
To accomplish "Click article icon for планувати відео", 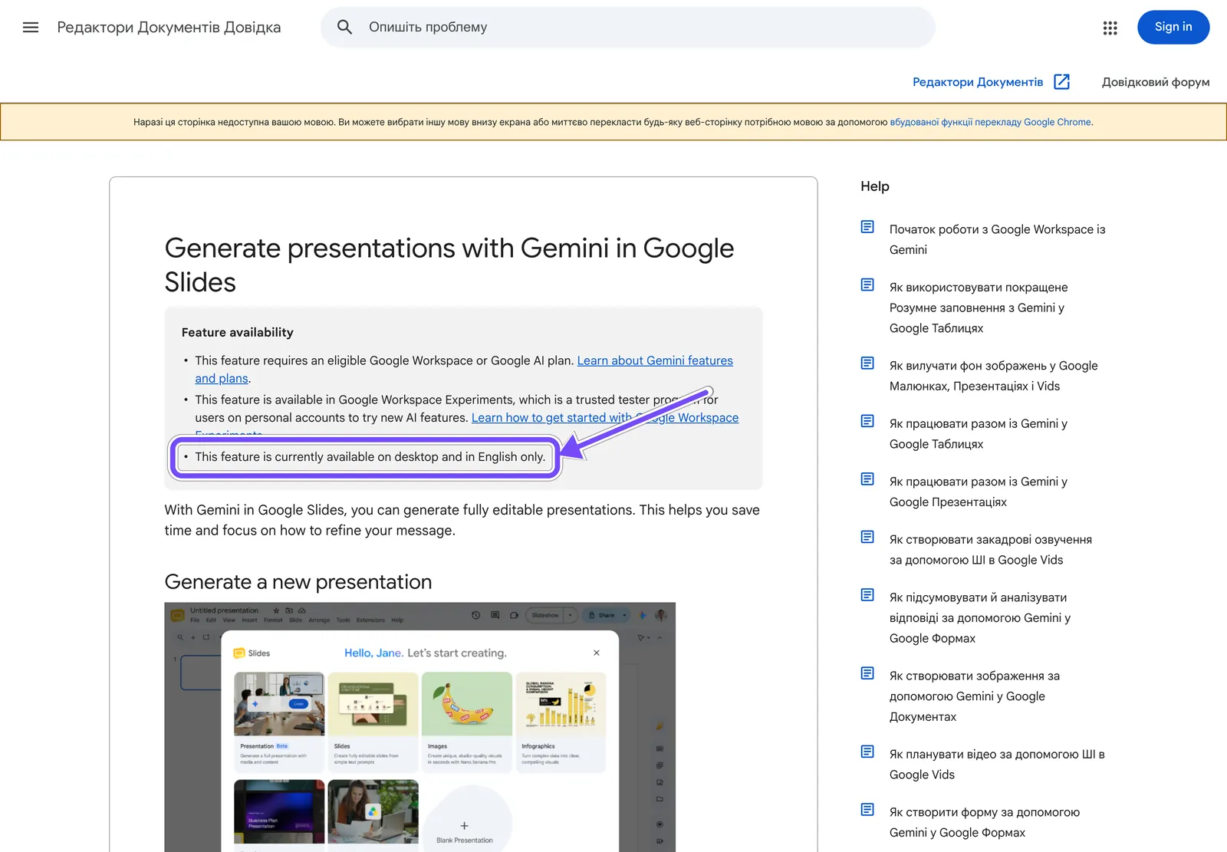I will click(867, 752).
